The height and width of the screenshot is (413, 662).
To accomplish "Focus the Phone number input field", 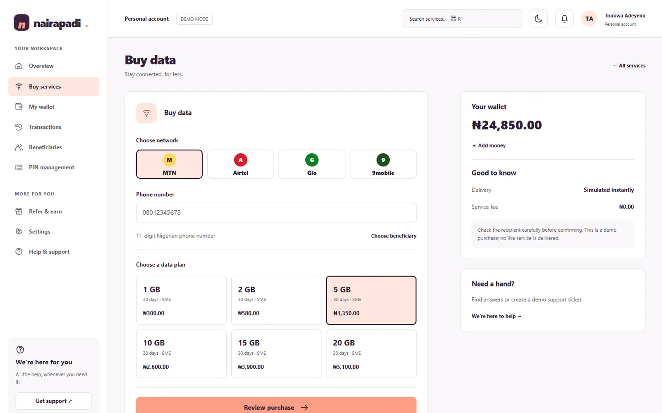I will [276, 212].
